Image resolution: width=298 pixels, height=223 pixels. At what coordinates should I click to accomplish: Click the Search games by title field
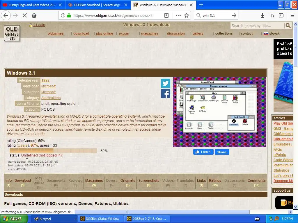258,26
